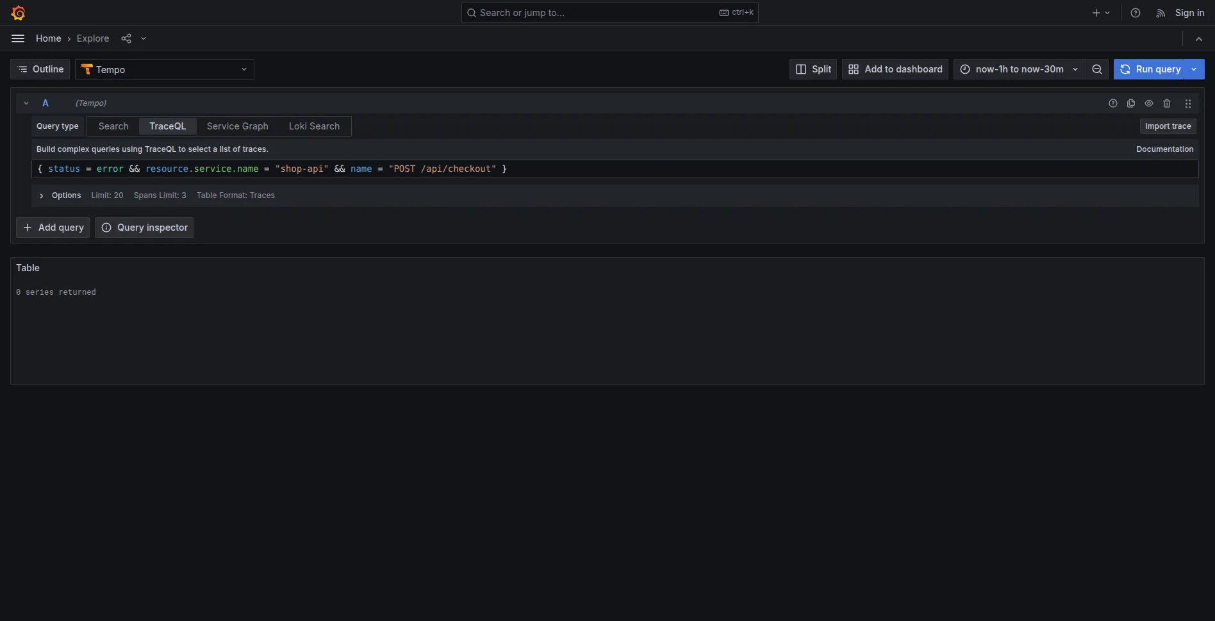Open the Tempo data source dropdown
Screen dimensions: 1215x621
(x=165, y=69)
